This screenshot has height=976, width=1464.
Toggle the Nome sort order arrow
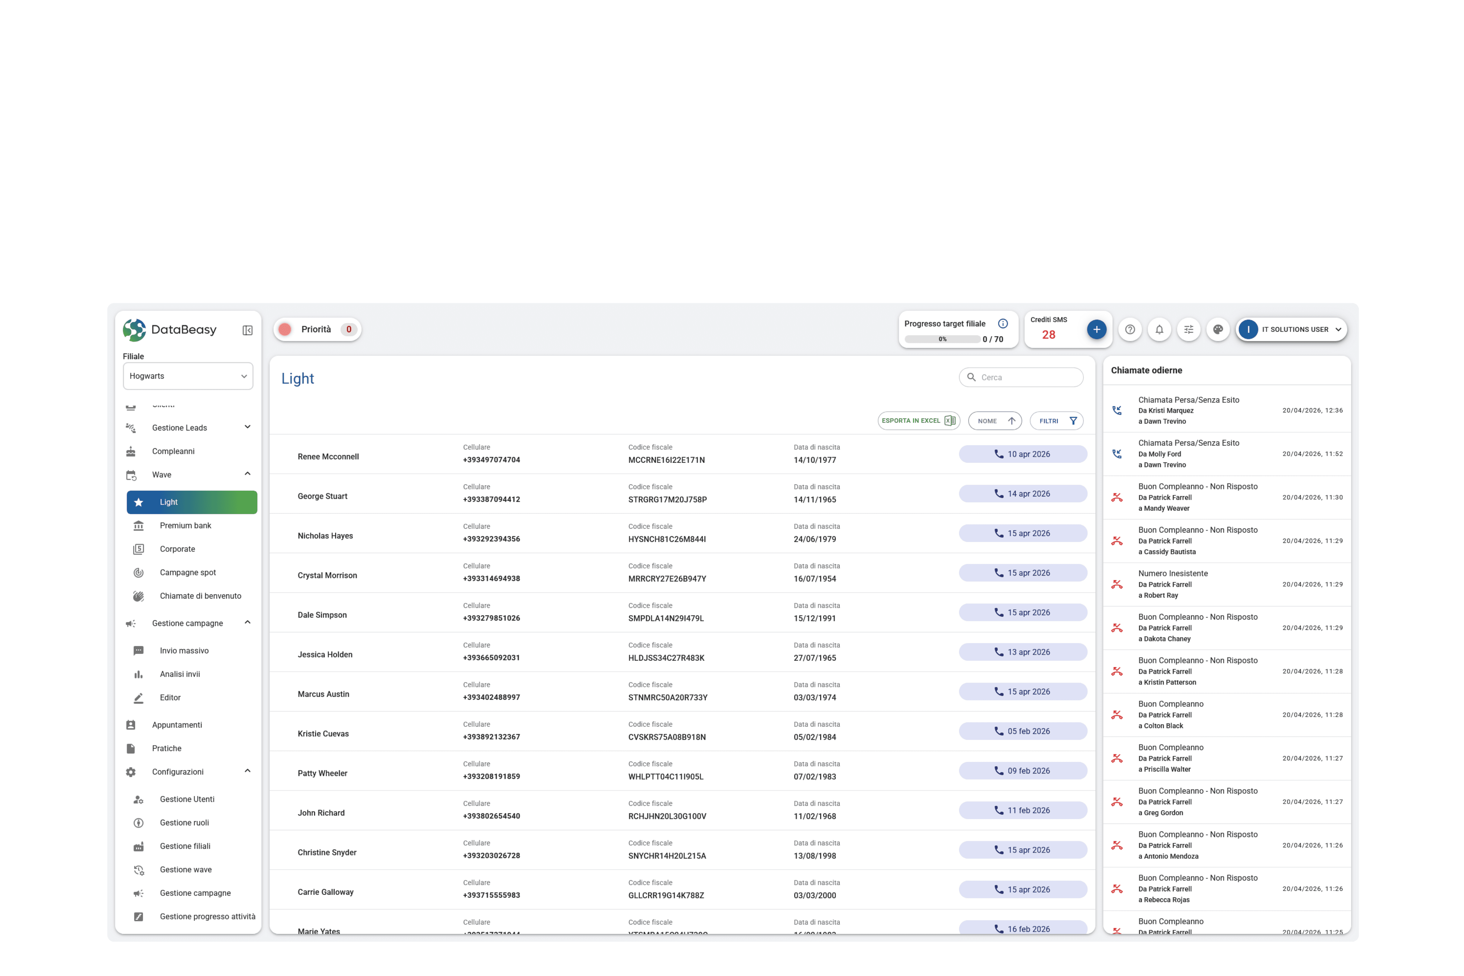click(x=1011, y=421)
